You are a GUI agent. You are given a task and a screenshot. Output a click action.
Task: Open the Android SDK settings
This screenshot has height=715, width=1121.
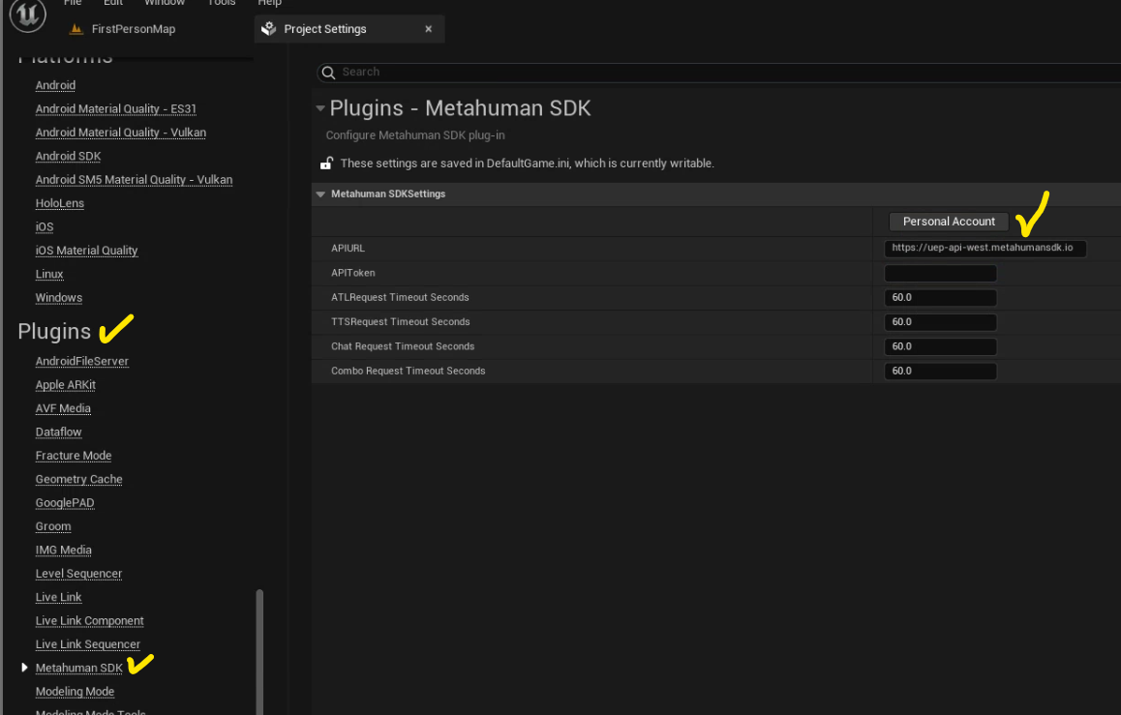click(68, 156)
